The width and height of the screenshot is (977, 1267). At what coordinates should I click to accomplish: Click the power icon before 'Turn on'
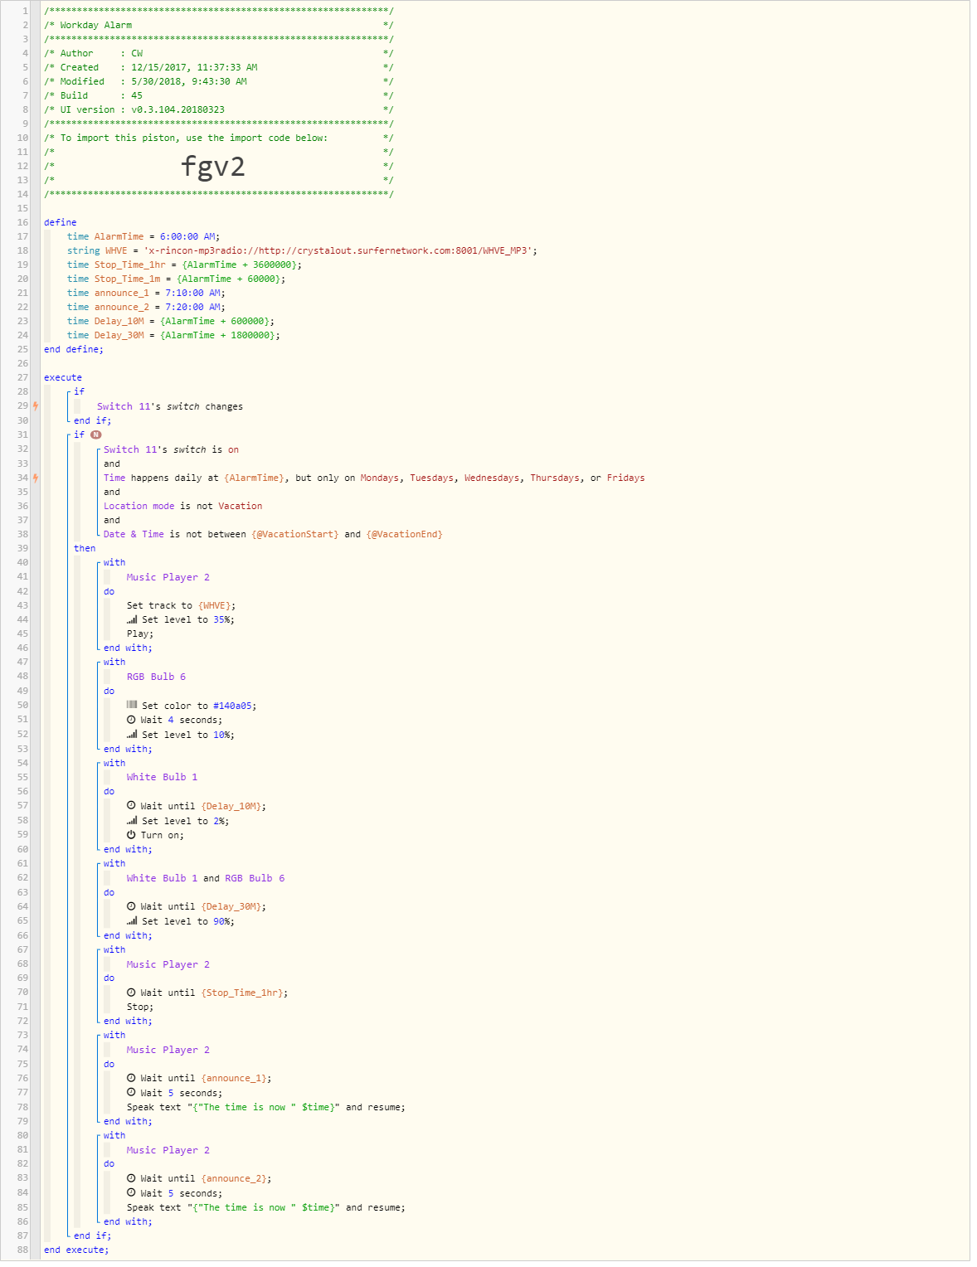pyautogui.click(x=131, y=835)
